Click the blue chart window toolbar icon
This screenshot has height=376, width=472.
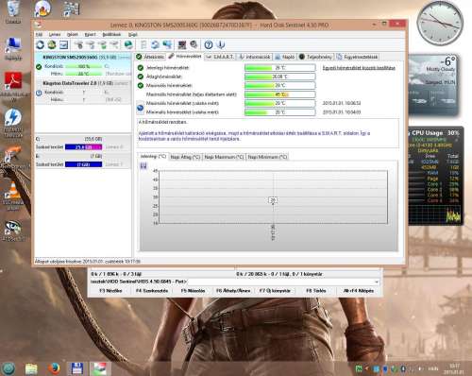64,44
